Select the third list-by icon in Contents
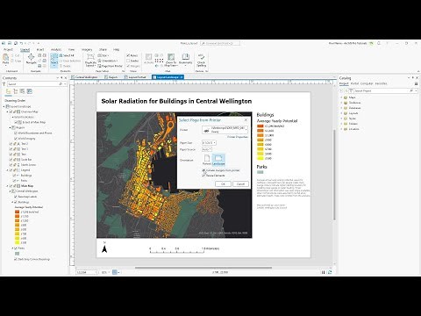 pyautogui.click(x=23, y=91)
